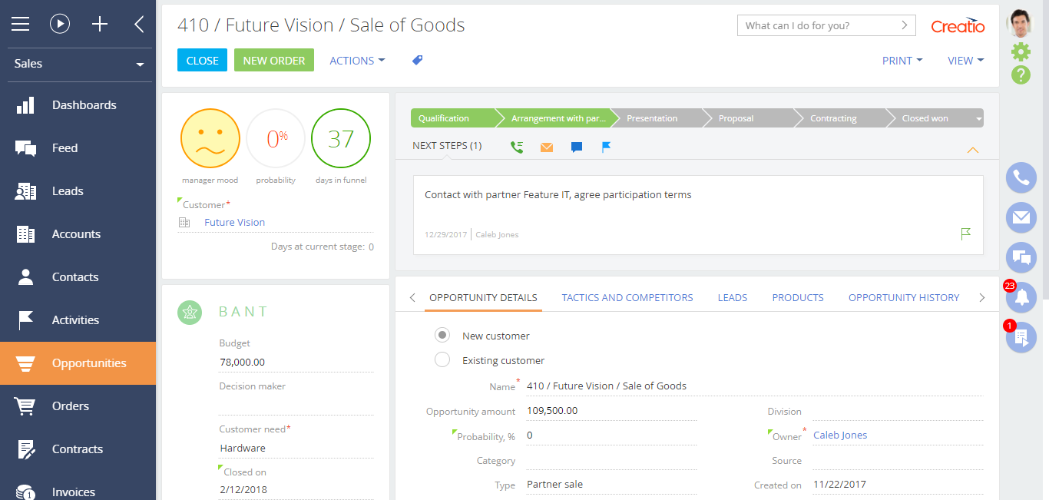Click the orange email icon in Next Steps
This screenshot has width=1049, height=500.
(x=547, y=147)
